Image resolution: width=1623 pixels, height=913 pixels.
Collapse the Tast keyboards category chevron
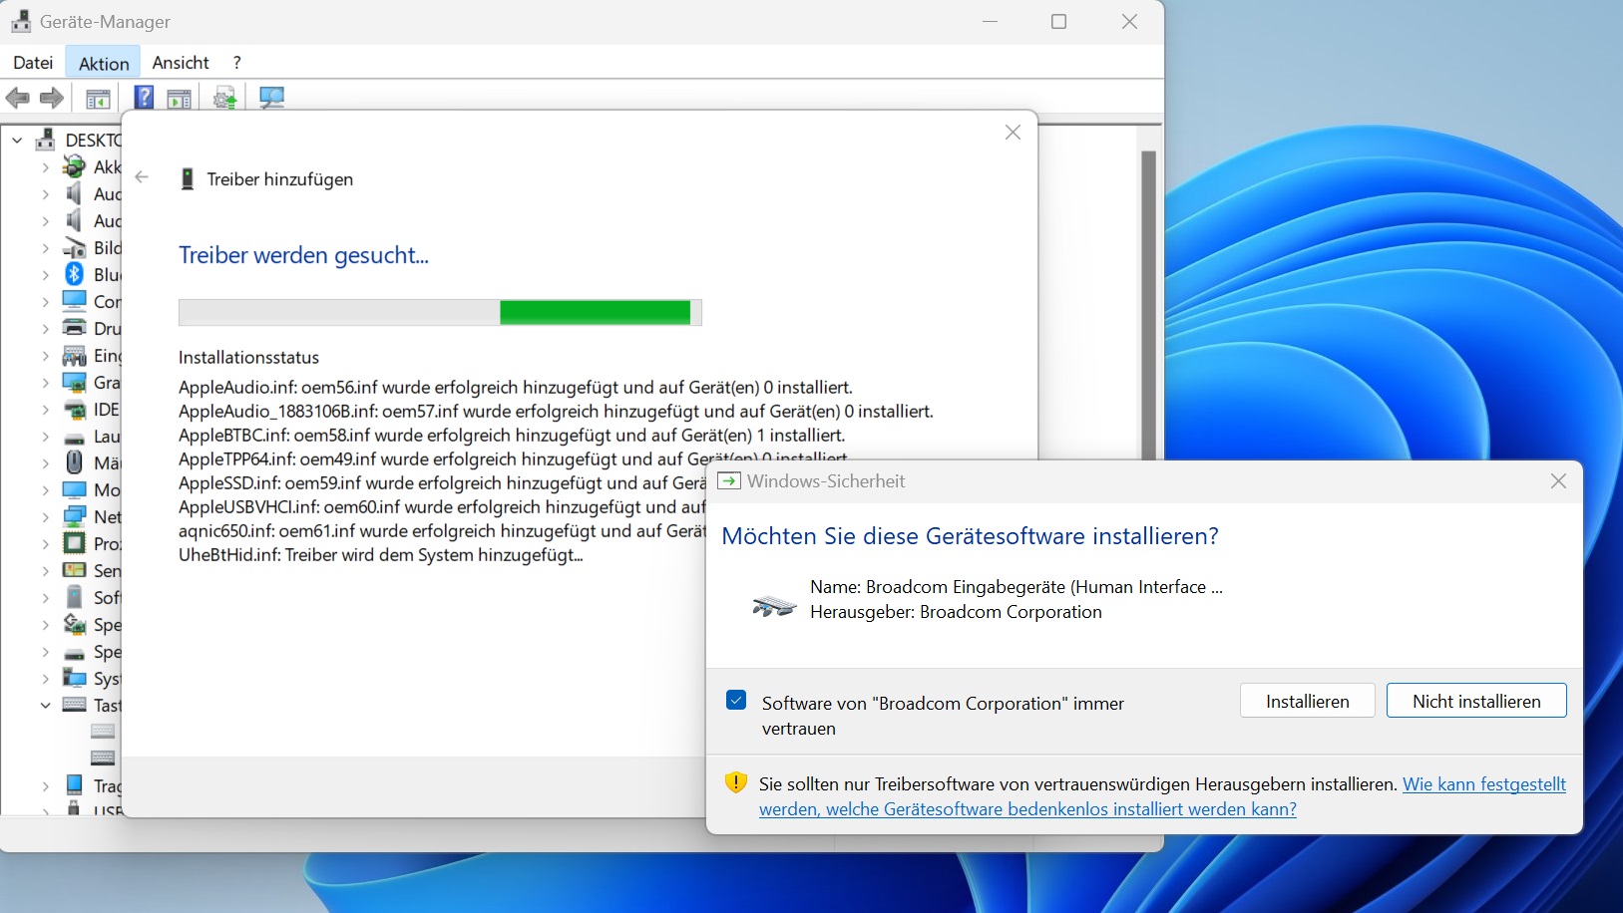(x=45, y=706)
